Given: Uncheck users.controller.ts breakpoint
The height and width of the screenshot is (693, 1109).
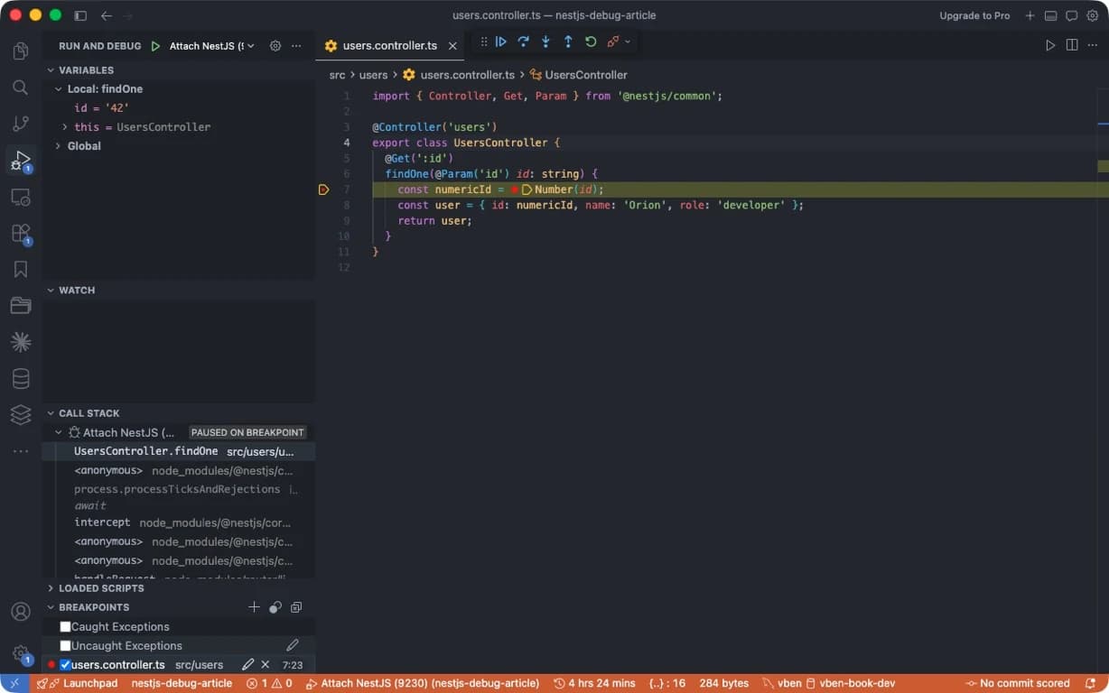Looking at the screenshot, I should coord(65,664).
